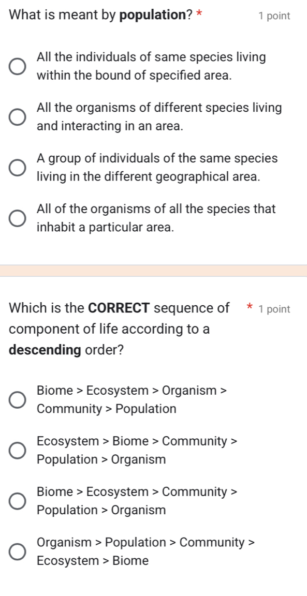Click the divider between the two questions
The height and width of the screenshot is (596, 307).
click(153, 269)
